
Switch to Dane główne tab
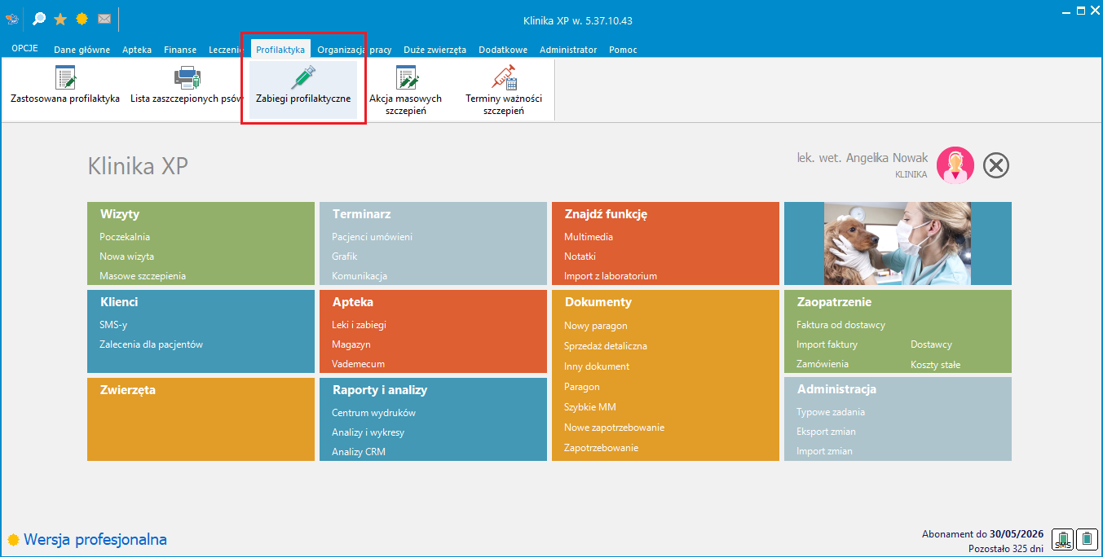click(x=82, y=50)
